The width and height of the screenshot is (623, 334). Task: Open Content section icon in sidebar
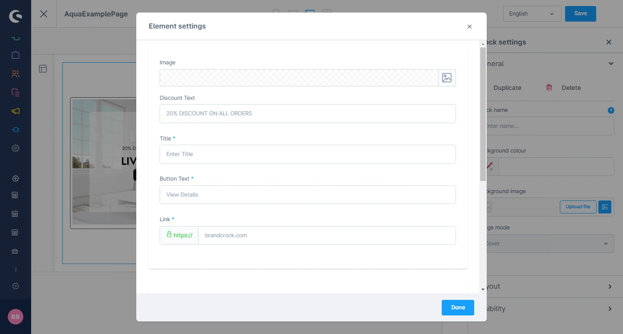pyautogui.click(x=16, y=92)
